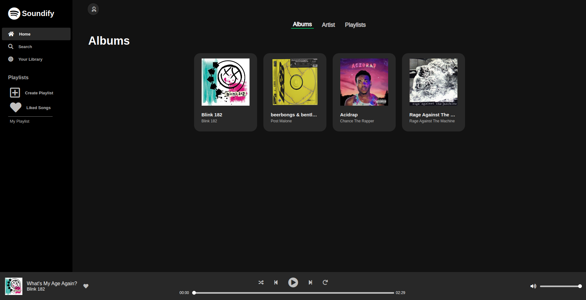Go to Home in sidebar
This screenshot has width=586, height=300.
[36, 34]
